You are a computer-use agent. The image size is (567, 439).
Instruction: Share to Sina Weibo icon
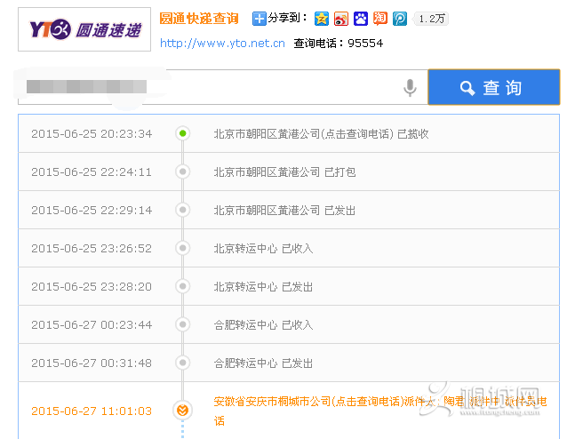click(x=341, y=18)
